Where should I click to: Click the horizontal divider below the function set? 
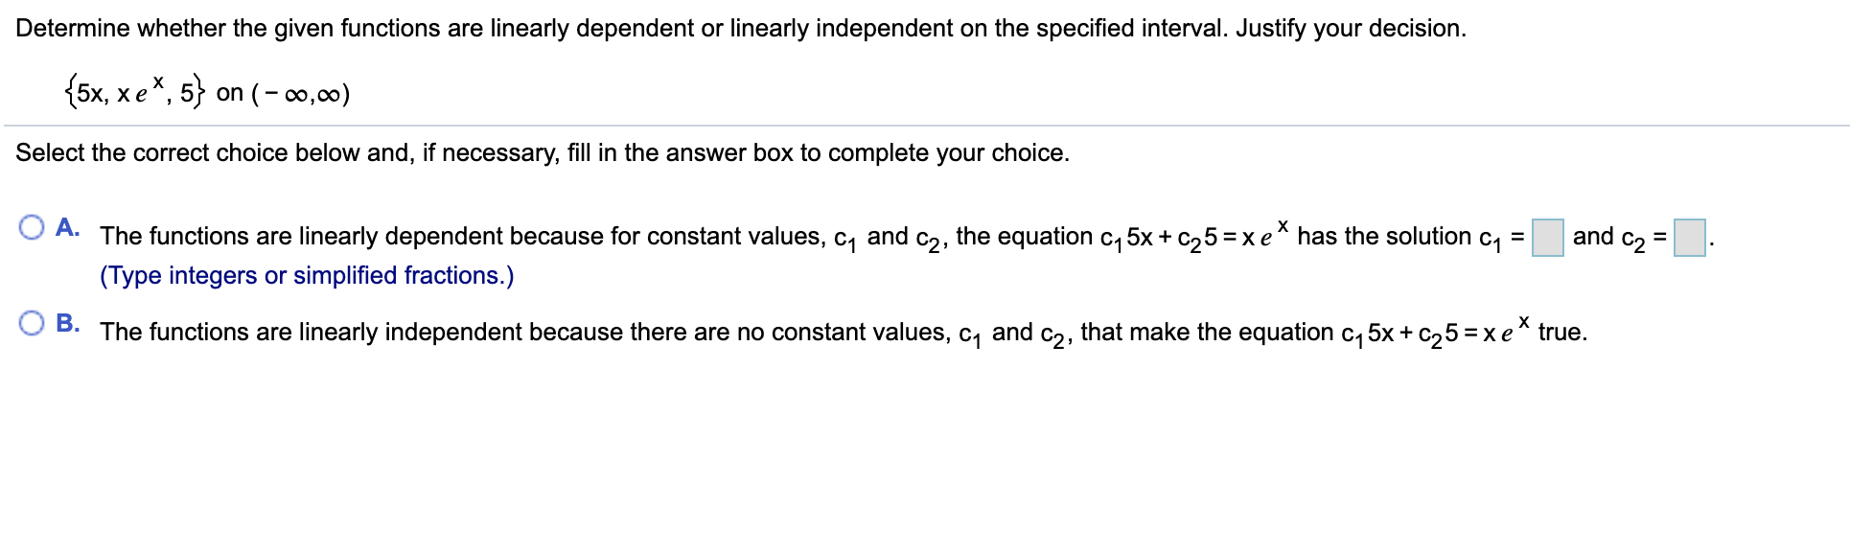pos(925,126)
